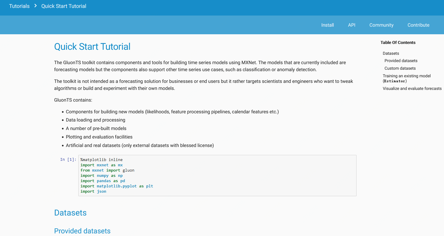Click the Table Of Contents title
The height and width of the screenshot is (236, 444).
coord(398,42)
